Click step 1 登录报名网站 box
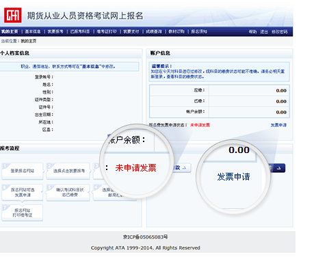Image resolution: width=329 pixels, height=263 pixels. point(23,171)
